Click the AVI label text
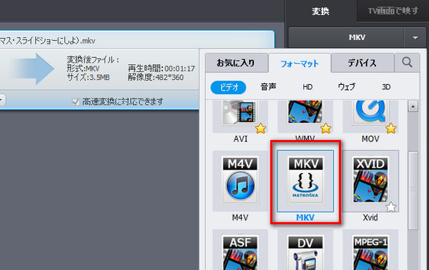The image size is (429, 270). (x=240, y=139)
